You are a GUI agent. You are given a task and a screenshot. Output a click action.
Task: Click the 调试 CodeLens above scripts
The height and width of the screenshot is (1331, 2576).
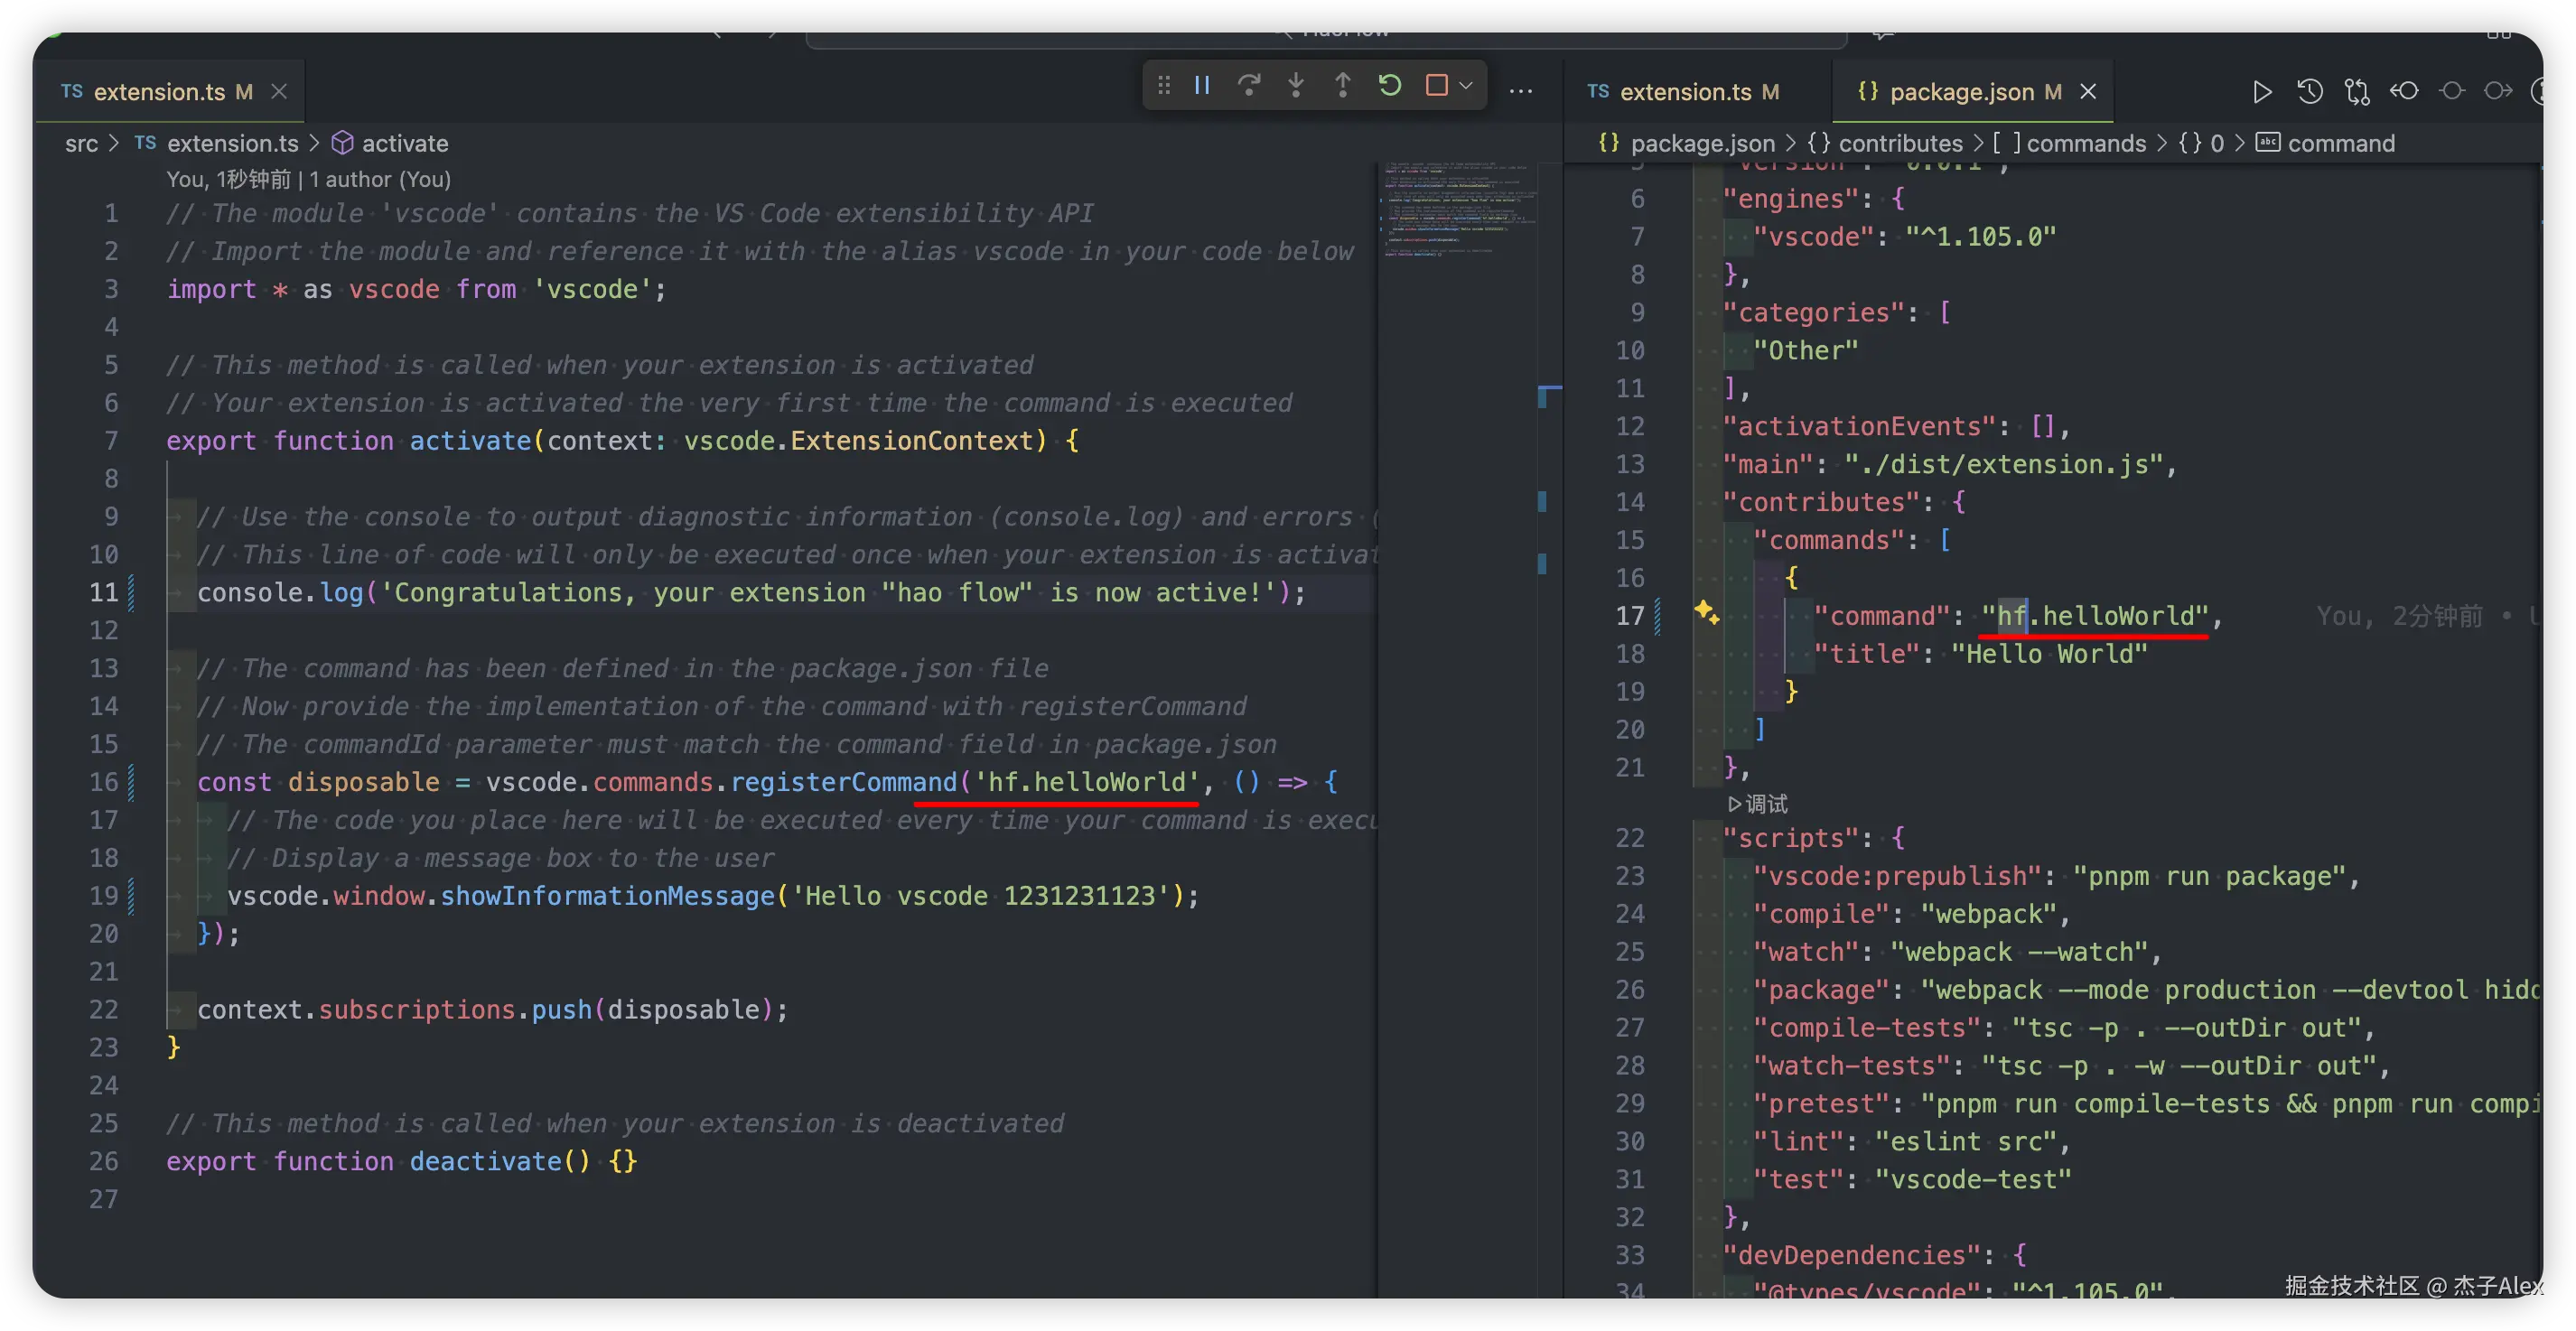[x=1758, y=803]
